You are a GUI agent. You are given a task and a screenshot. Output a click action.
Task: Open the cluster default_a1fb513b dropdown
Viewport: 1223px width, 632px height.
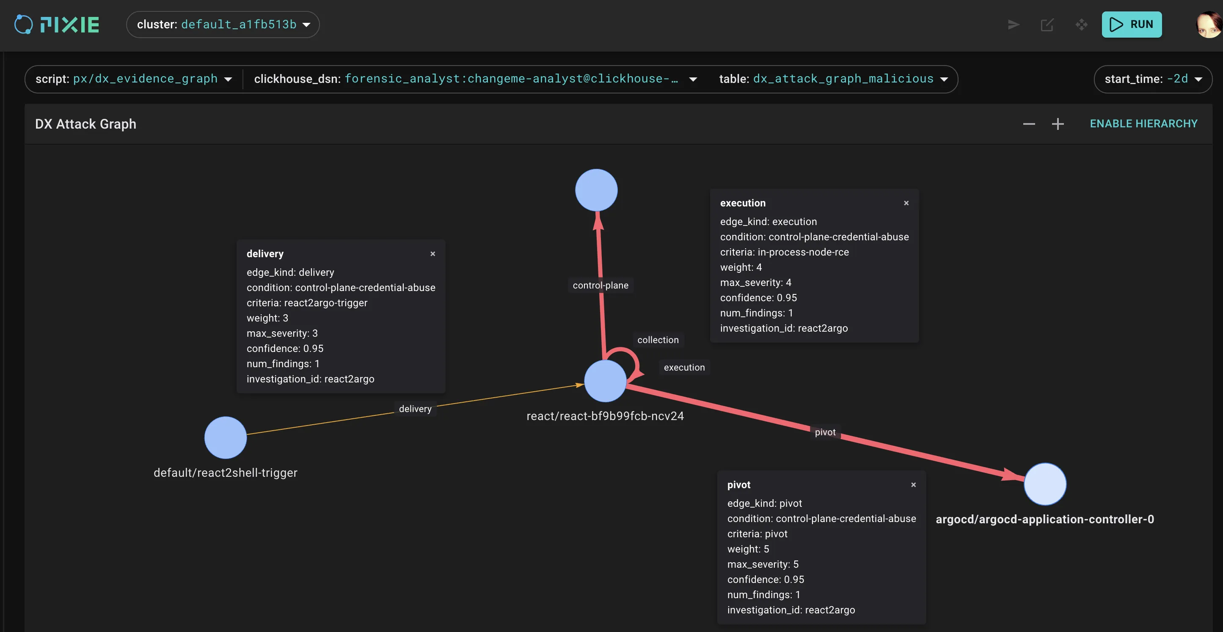point(223,25)
